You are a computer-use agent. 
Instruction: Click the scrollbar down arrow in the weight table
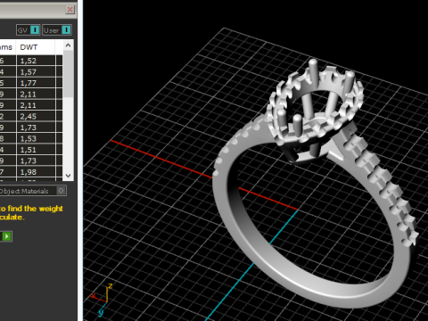68,176
